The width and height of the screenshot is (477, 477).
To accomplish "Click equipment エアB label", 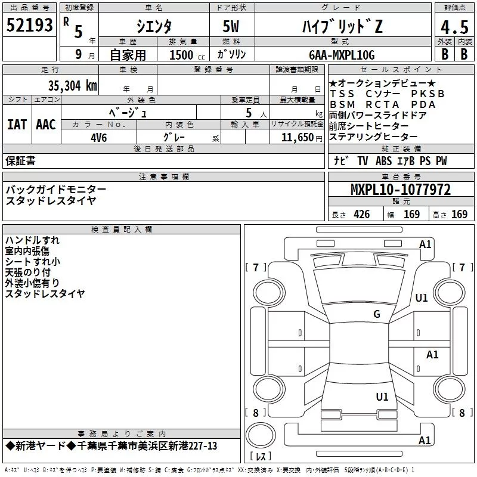I will click(x=406, y=161).
